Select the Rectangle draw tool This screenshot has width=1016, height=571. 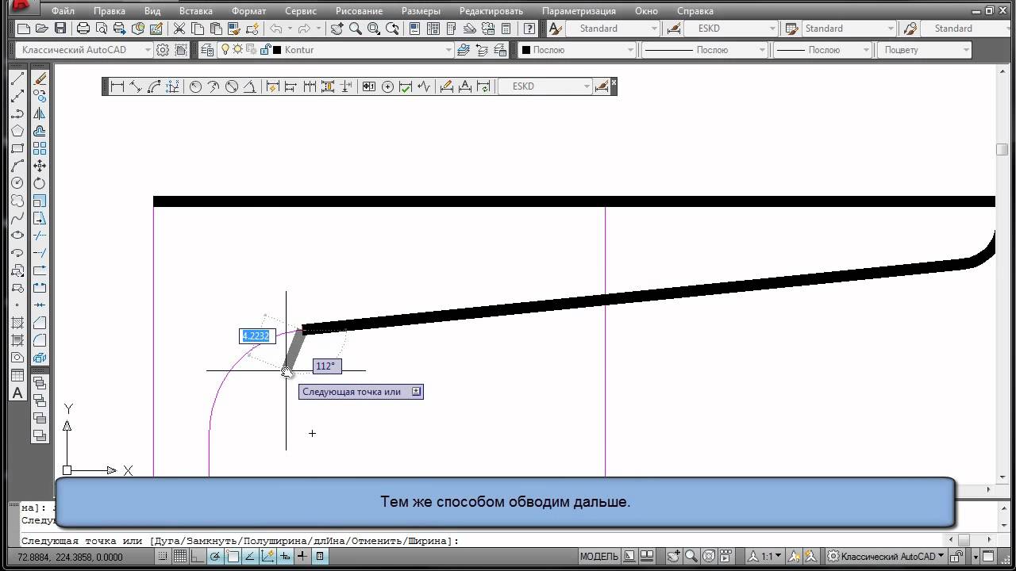17,148
